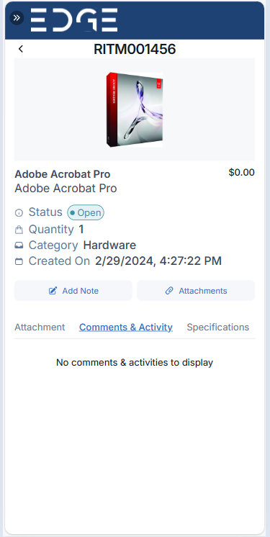Click the $0.00 price label
The width and height of the screenshot is (270, 537).
pos(242,172)
